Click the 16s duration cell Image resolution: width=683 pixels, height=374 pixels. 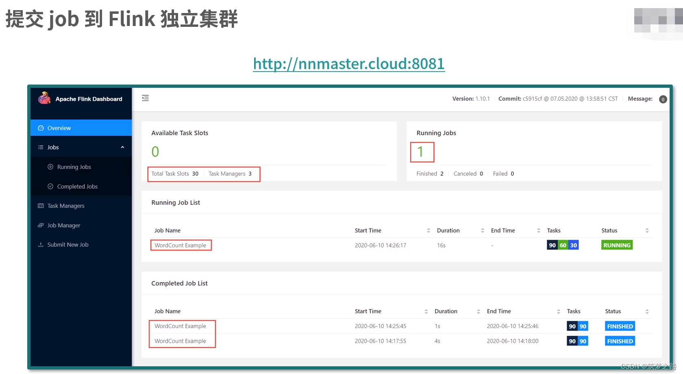point(441,245)
